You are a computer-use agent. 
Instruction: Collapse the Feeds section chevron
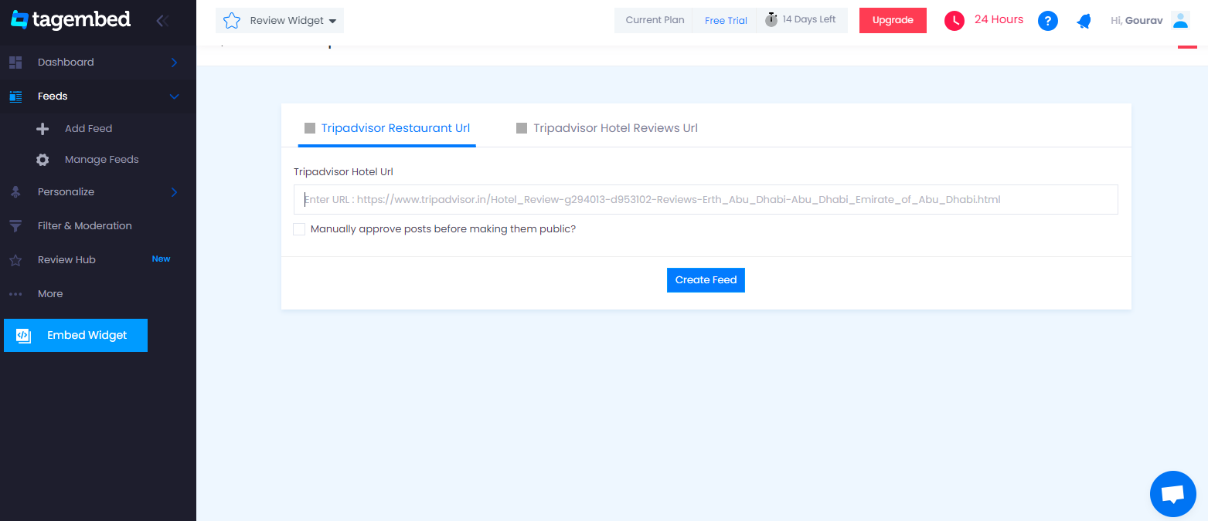175,96
